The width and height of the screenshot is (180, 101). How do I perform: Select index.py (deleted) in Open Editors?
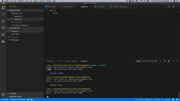[x=25, y=25]
